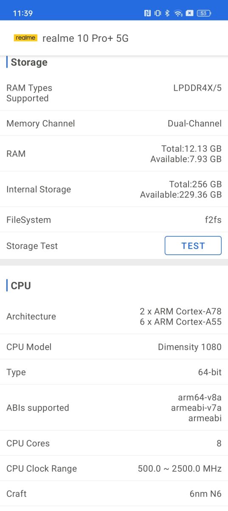The height and width of the screenshot is (511, 228).
Task: Tap the no-SIM status icon
Action: pyautogui.click(x=189, y=13)
